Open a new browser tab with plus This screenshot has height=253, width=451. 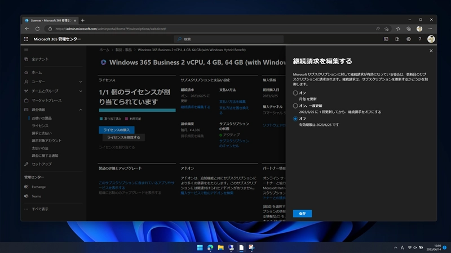tap(83, 20)
